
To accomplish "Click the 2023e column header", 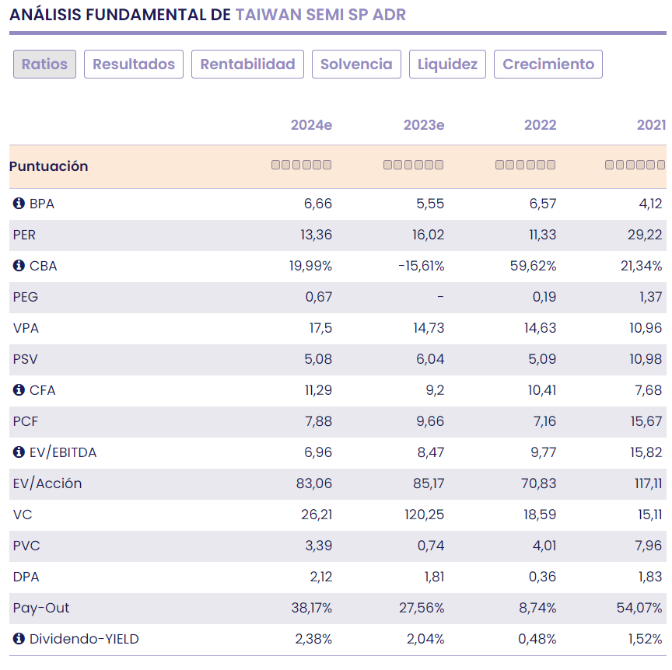I will click(x=423, y=125).
